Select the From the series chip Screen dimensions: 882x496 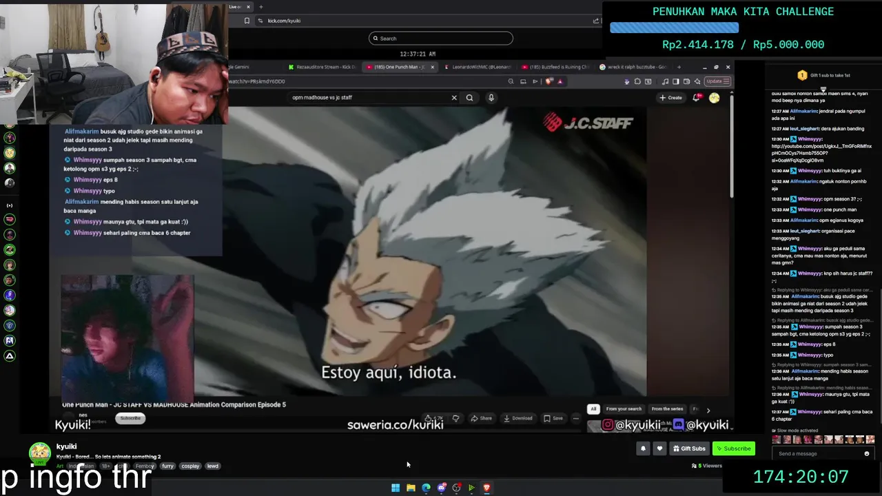667,409
